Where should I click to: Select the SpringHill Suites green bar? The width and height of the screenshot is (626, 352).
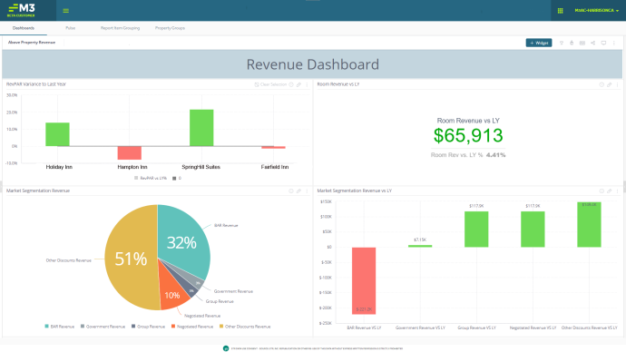[201, 128]
